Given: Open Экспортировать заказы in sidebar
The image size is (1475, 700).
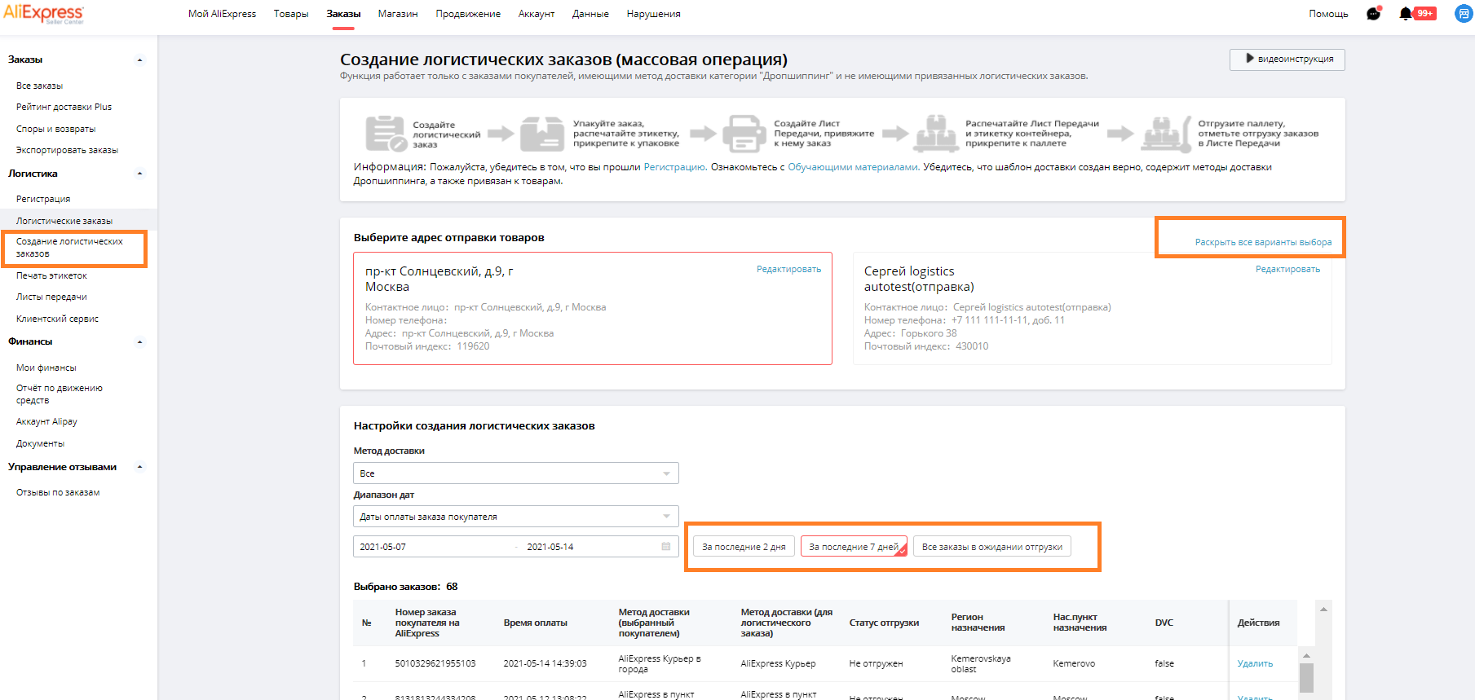Looking at the screenshot, I should [67, 150].
